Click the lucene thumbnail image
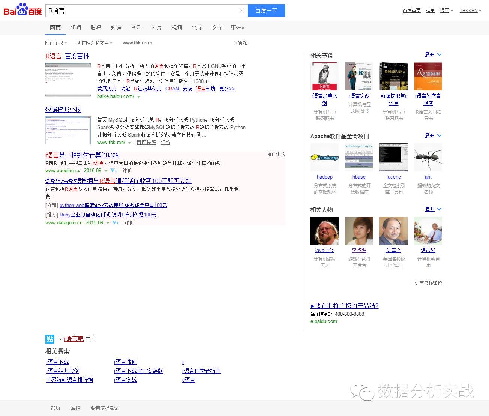The height and width of the screenshot is (416, 489). click(394, 157)
